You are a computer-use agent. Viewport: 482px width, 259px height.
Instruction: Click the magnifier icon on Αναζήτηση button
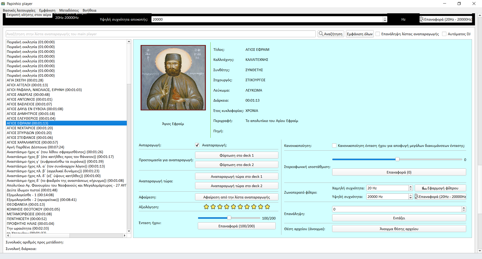click(x=321, y=34)
